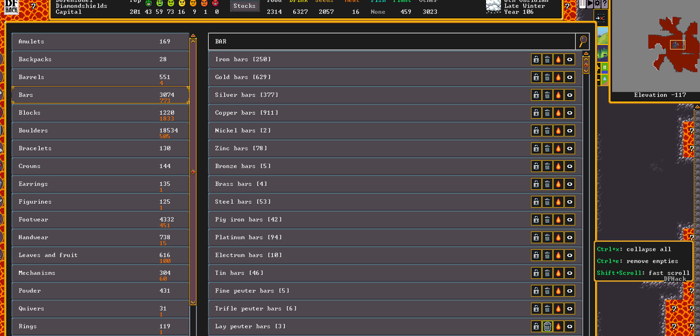
Task: Open the DFHack logo menu
Action: coord(11,7)
